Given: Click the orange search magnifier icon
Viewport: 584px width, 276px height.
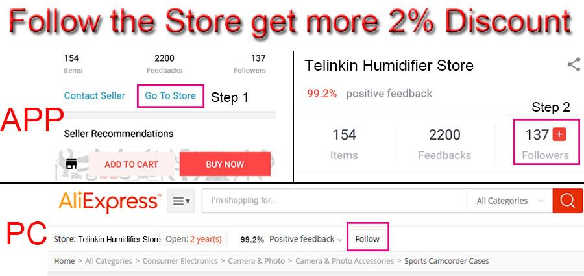Looking at the screenshot, I should (567, 201).
